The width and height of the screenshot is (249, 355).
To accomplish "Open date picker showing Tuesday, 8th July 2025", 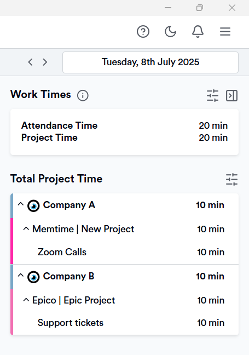I will pyautogui.click(x=150, y=62).
